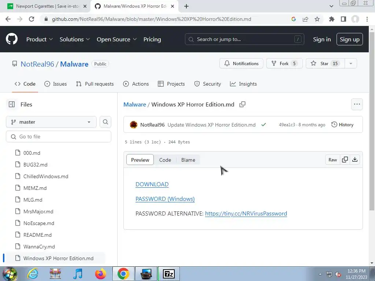This screenshot has width=375, height=281.
Task: Click the Google icon in address bar
Action: (x=294, y=19)
